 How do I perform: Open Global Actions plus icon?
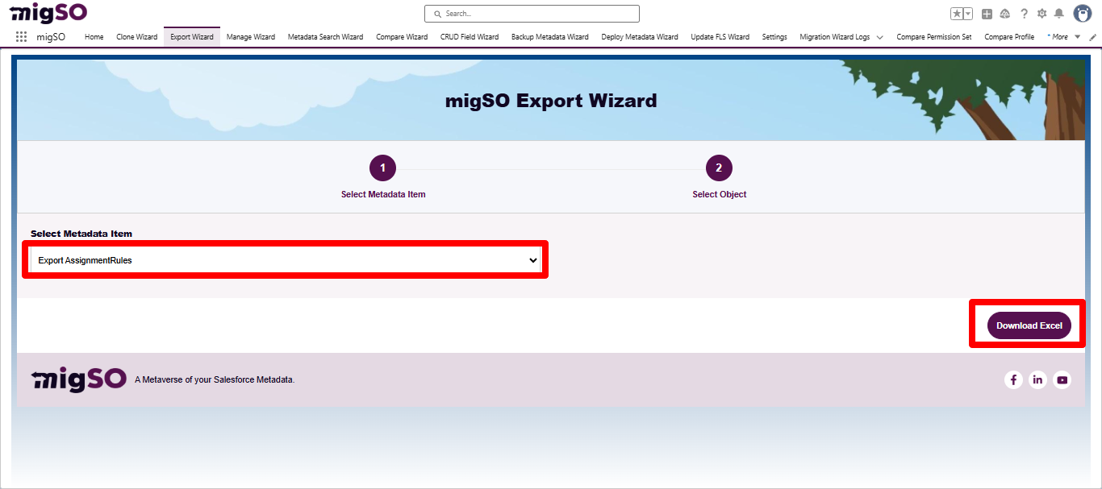[987, 14]
